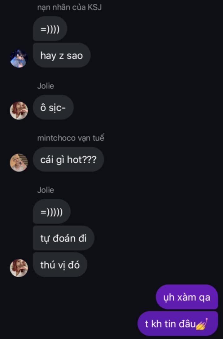Select the "tự đoán đi" message bubble
223x339 pixels.
[63, 238]
